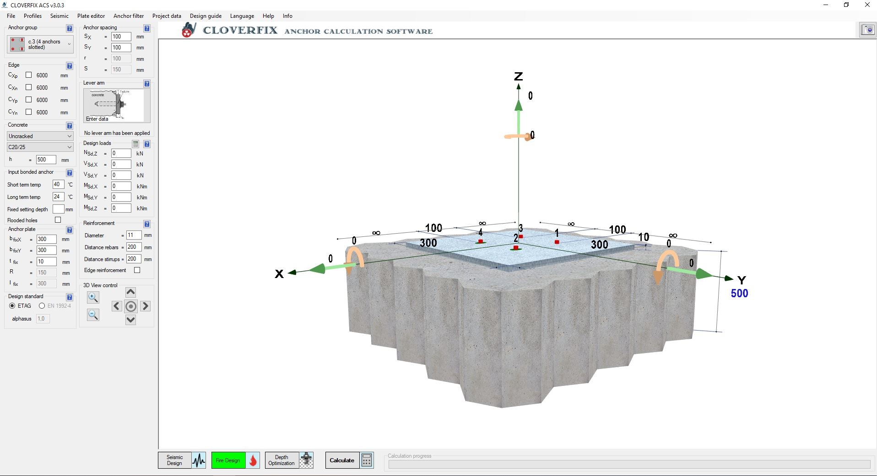Viewport: 877px width, 476px height.
Task: Open Design loads table icon
Action: pyautogui.click(x=135, y=144)
